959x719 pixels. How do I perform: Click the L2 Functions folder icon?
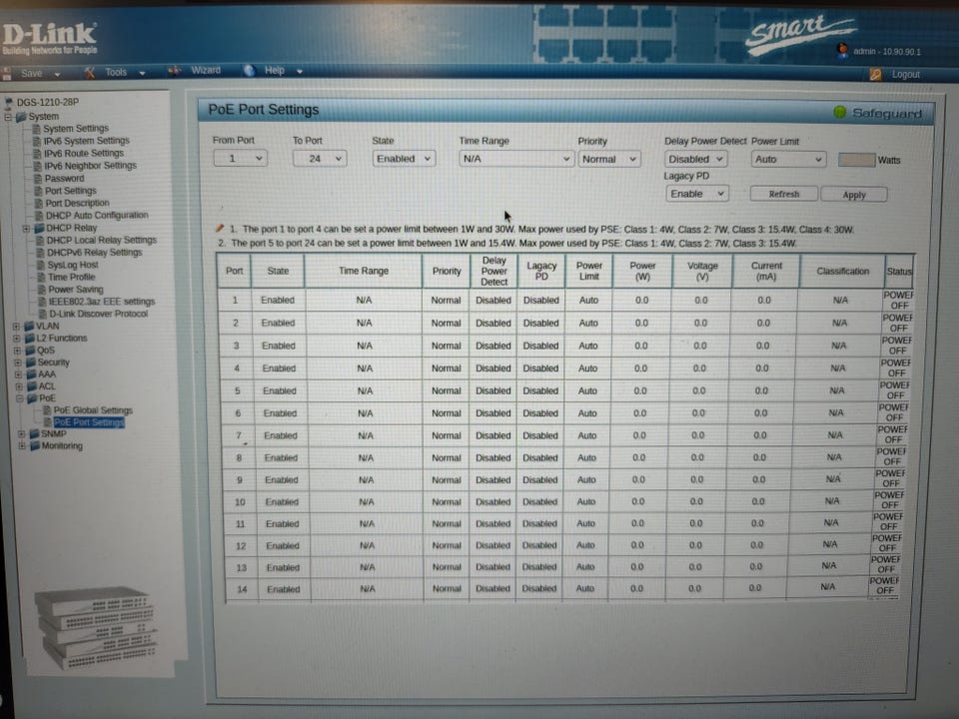tap(29, 339)
